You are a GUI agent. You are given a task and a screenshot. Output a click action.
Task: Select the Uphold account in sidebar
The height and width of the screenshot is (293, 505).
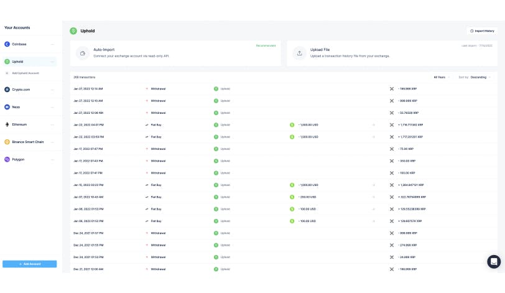(x=29, y=62)
